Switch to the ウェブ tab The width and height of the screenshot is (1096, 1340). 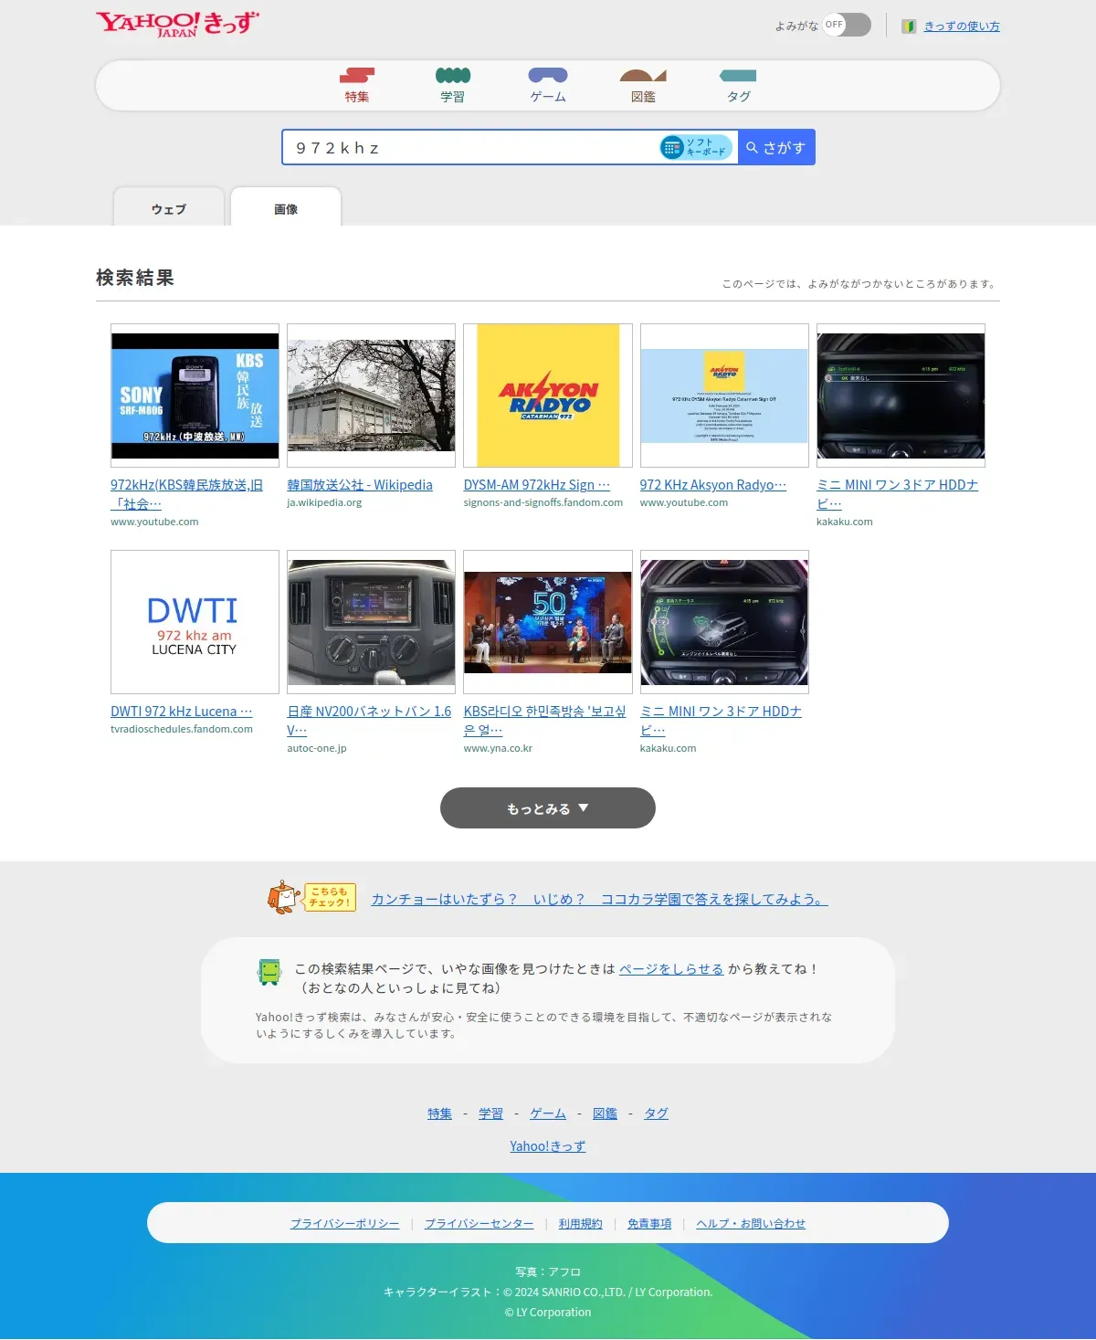[169, 208]
